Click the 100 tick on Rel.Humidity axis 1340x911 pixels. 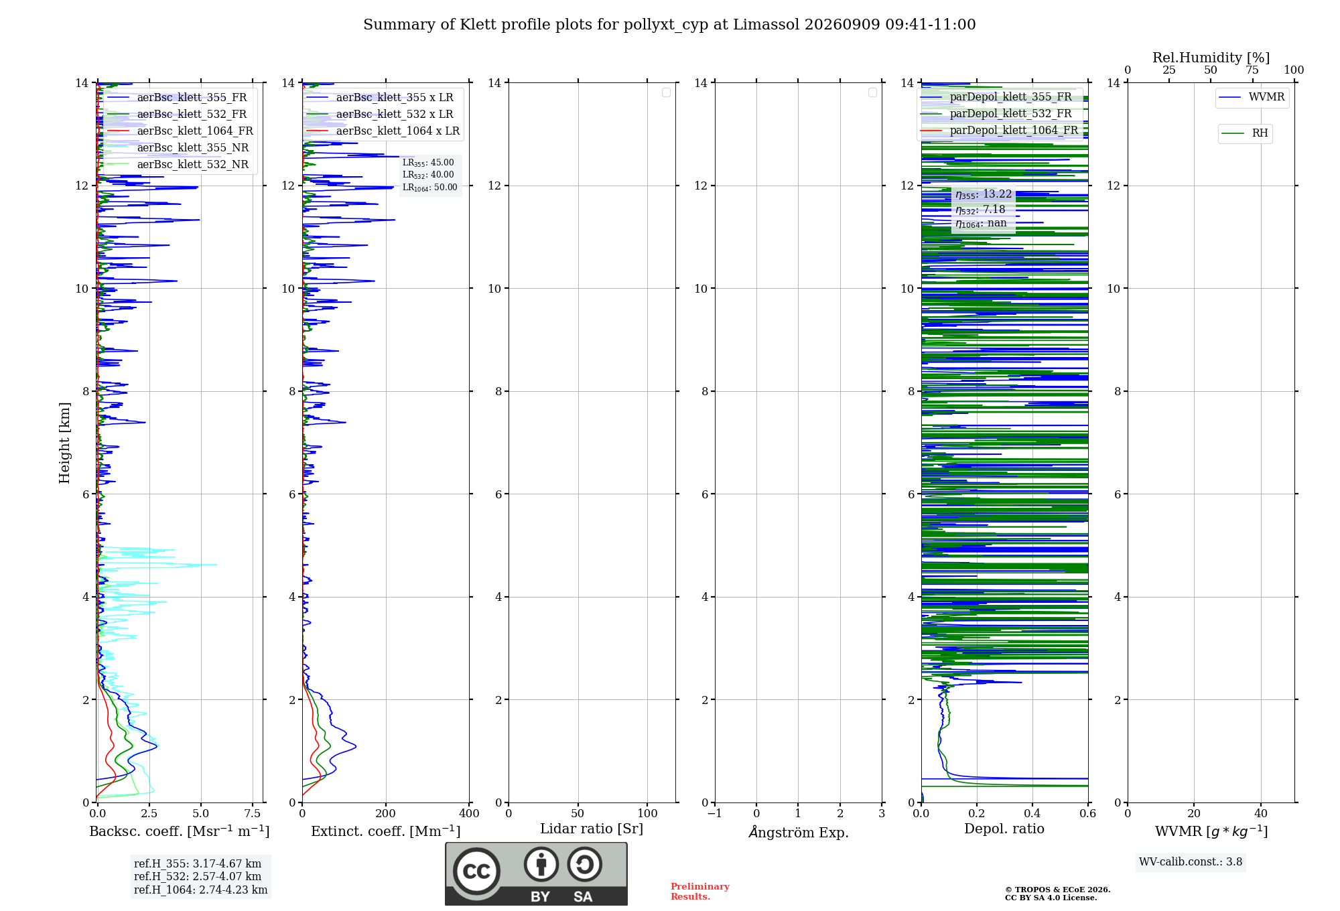(1294, 70)
